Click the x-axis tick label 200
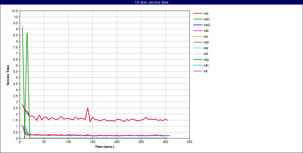 [x=117, y=142]
